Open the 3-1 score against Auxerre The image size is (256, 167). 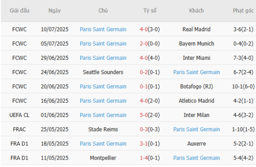pyautogui.click(x=143, y=144)
